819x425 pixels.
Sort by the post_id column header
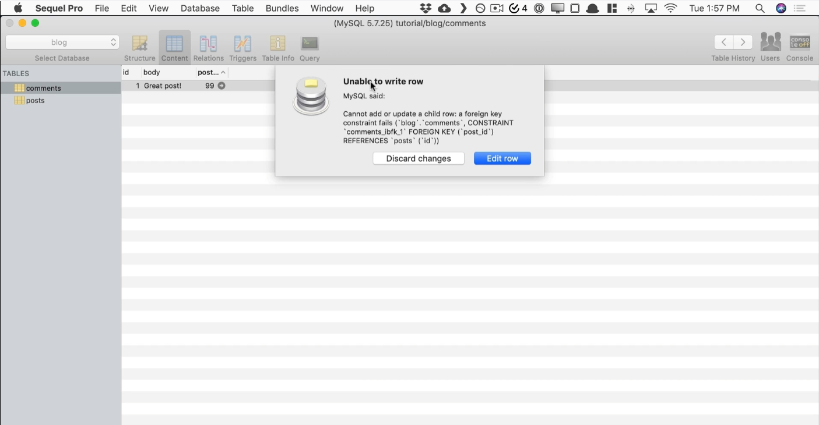click(x=212, y=72)
